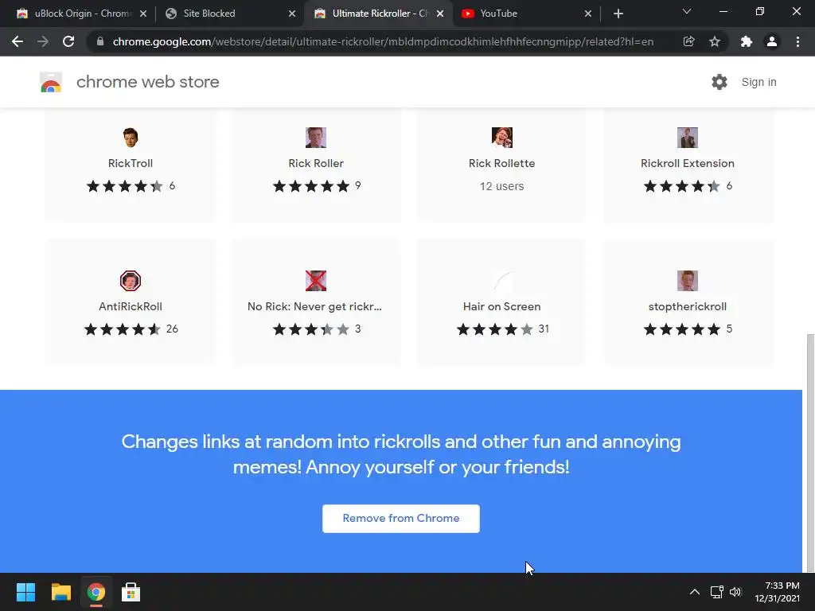This screenshot has width=815, height=611.
Task: Click the No Rick crossed-out icon
Action: [x=316, y=281]
